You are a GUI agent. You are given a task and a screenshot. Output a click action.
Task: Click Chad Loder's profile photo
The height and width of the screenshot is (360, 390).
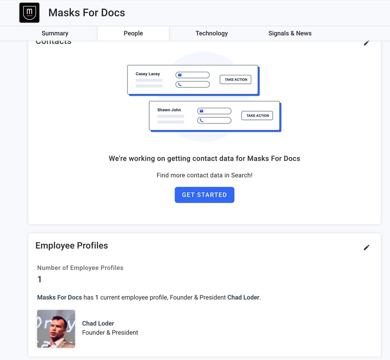tap(56, 329)
